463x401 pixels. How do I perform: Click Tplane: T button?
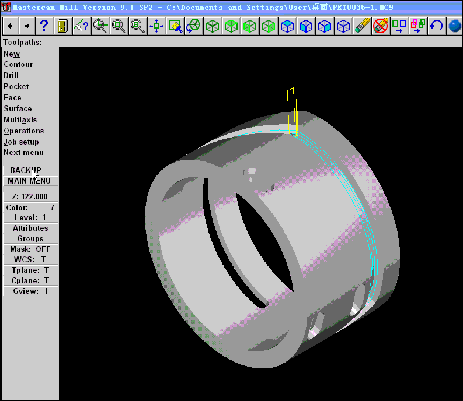[x=30, y=270]
